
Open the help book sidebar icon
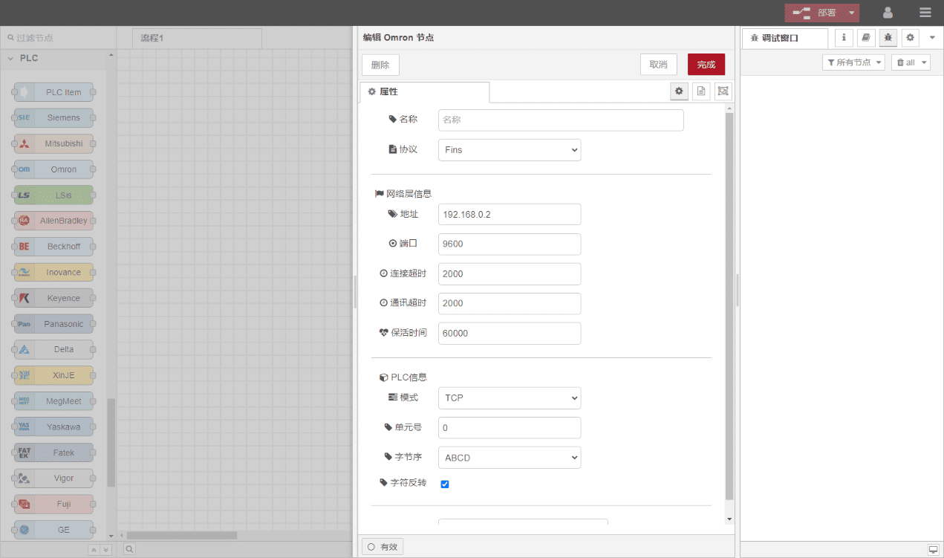(865, 38)
